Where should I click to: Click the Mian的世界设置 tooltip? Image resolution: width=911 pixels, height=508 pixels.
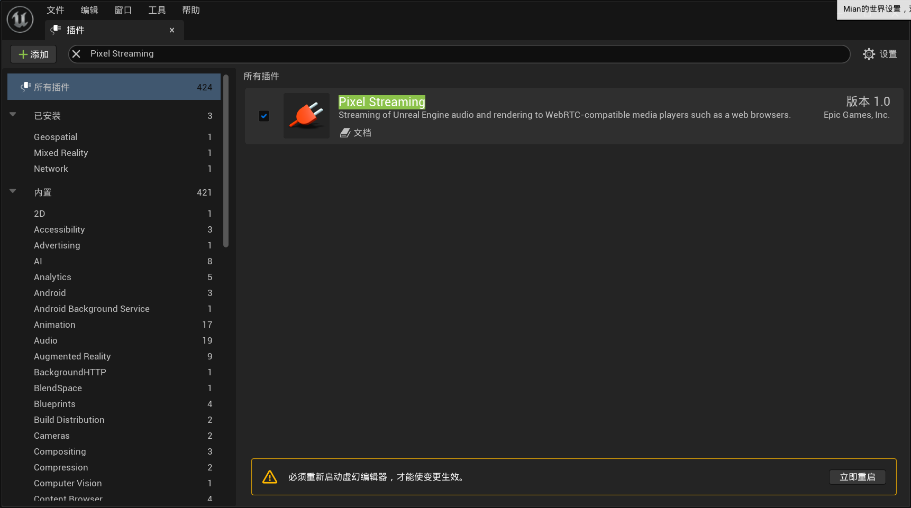click(x=874, y=10)
